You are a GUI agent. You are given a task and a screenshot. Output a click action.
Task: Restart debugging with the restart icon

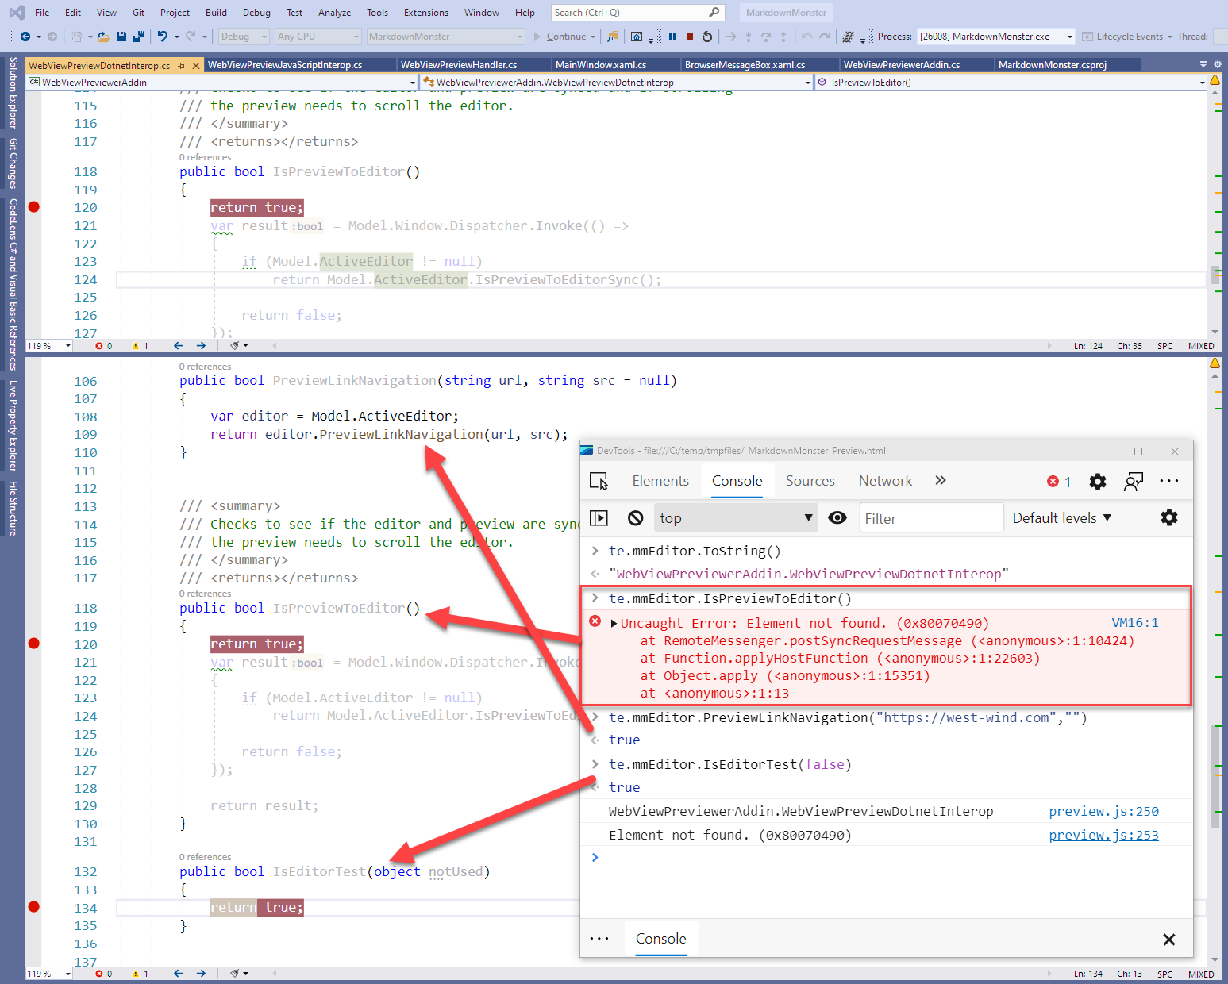tap(707, 37)
